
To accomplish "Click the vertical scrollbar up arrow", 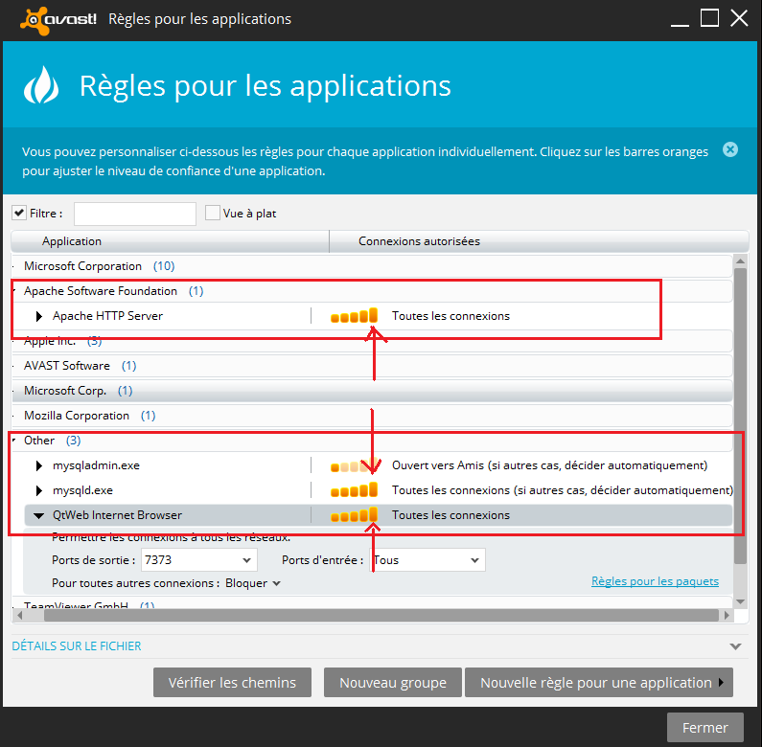I will pyautogui.click(x=740, y=261).
